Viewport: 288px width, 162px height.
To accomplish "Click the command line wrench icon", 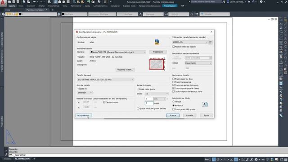I will point(6,155).
